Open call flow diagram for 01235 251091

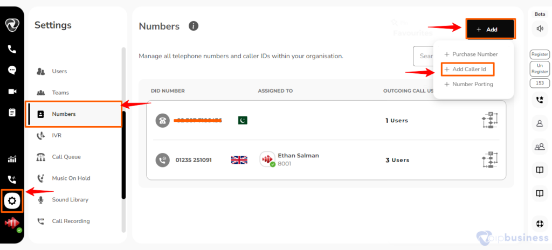tap(489, 160)
